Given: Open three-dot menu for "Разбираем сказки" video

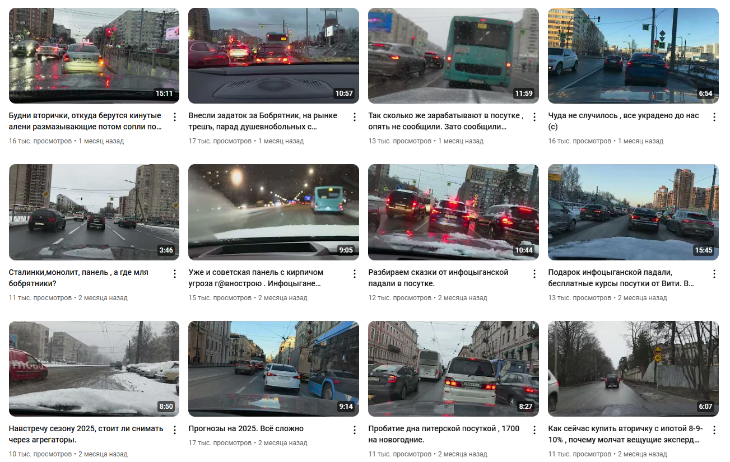Looking at the screenshot, I should tap(534, 274).
